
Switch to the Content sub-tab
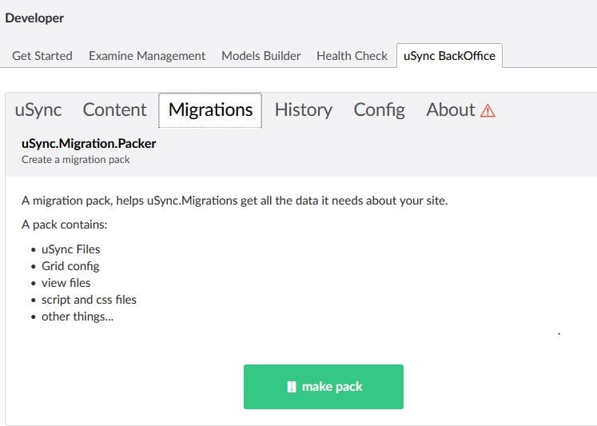pos(114,110)
